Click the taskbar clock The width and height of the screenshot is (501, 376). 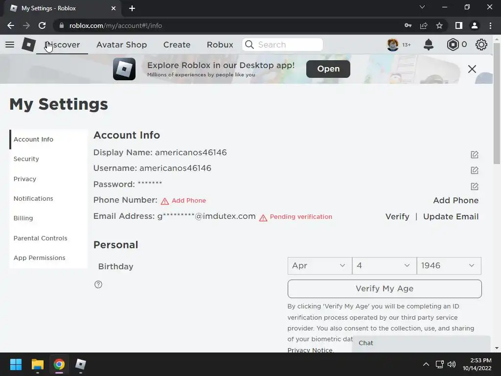478,364
